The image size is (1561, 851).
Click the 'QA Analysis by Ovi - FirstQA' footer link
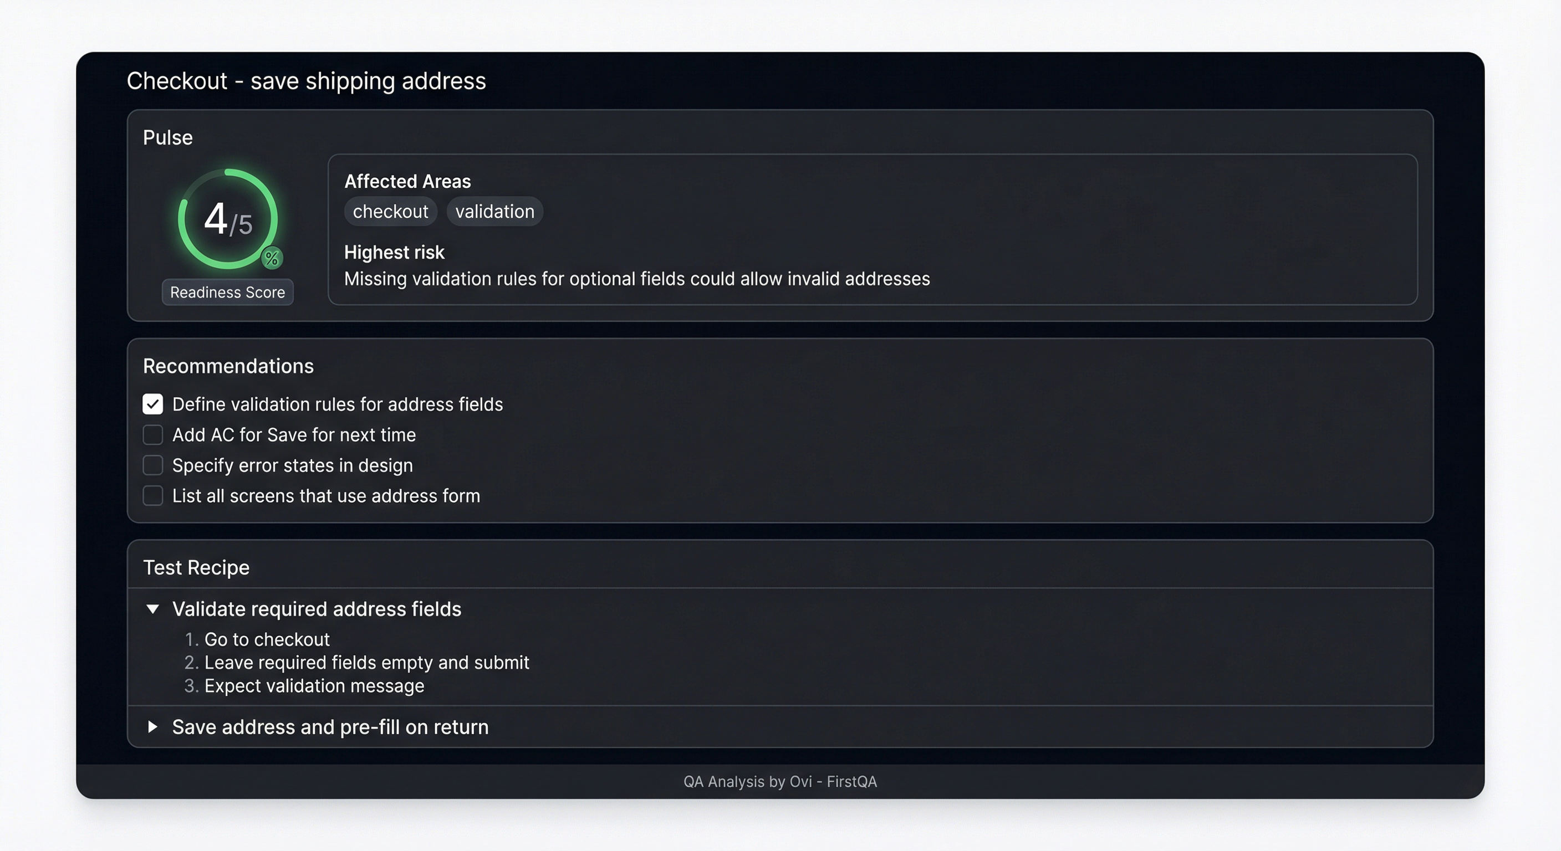780,781
